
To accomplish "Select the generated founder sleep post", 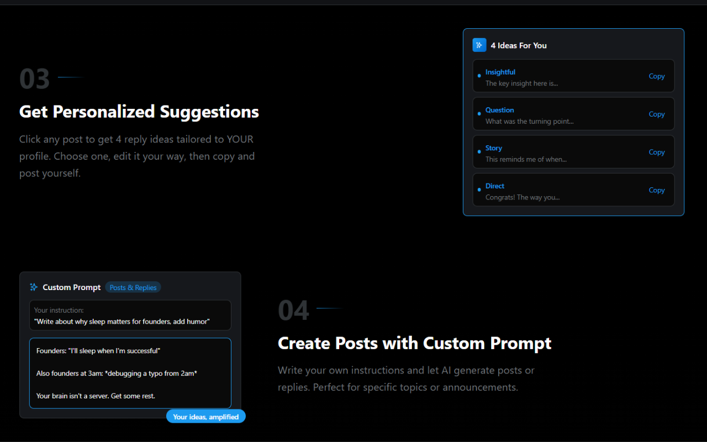I will (130, 373).
